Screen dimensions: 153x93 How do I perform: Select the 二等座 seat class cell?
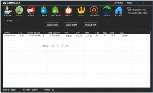pos(89,36)
